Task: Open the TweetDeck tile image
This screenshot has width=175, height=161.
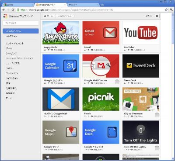Action: click(141, 66)
